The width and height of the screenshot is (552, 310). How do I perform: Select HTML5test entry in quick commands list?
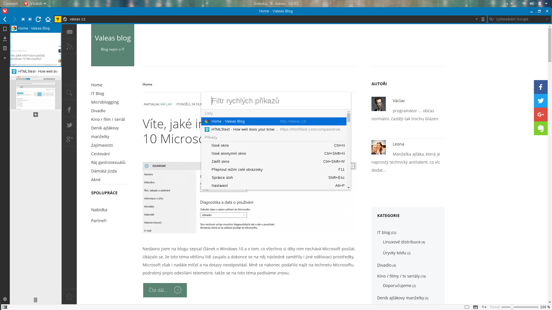[x=274, y=129]
